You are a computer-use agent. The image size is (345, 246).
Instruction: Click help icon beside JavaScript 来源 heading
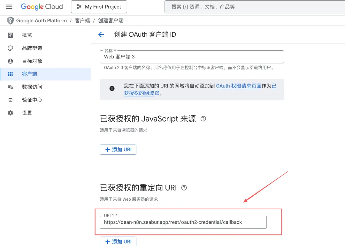[x=203, y=119]
